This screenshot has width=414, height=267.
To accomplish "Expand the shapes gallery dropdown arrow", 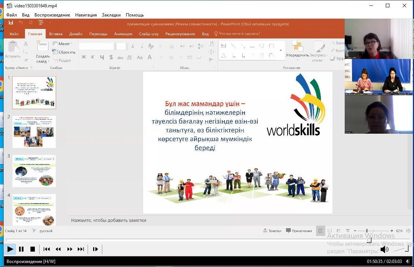I will tap(281, 50).
